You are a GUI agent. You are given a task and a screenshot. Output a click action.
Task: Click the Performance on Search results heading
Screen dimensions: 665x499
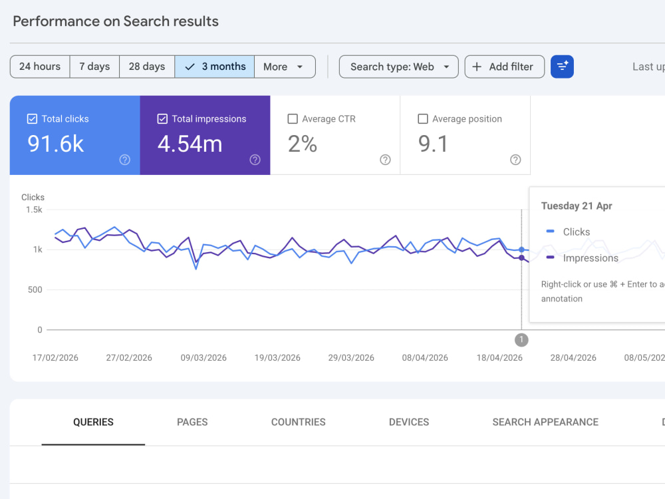point(116,21)
